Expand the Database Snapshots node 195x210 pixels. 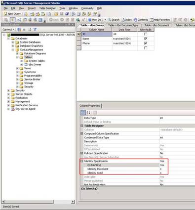[x=13, y=46]
